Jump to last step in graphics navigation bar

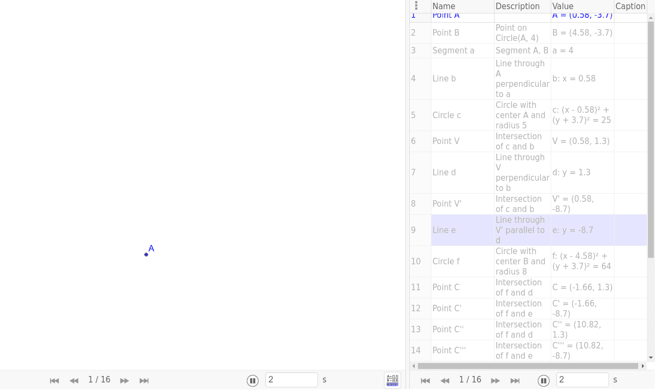coord(144,381)
